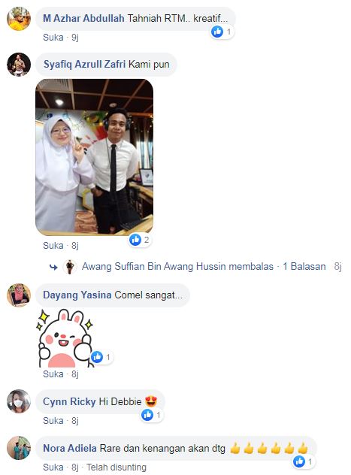This screenshot has width=351, height=475.
Task: Expand the 1 Balasan reply thread
Action: pyautogui.click(x=304, y=266)
